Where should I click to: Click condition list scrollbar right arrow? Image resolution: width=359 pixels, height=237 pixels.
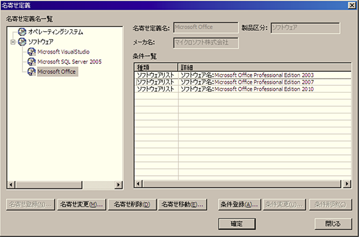click(347, 183)
